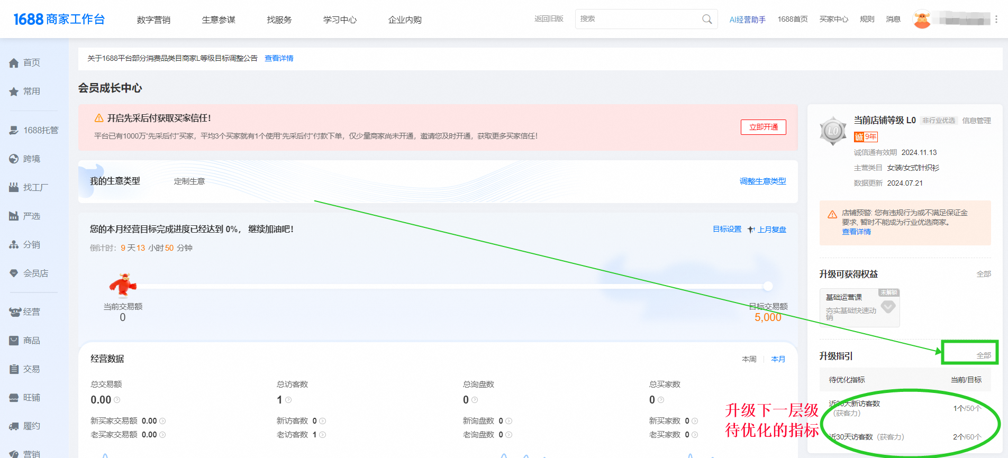Switch business data to 本周
1008x458 pixels.
click(749, 359)
